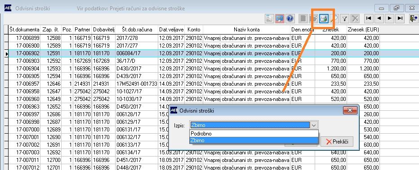Image resolution: width=419 pixels, height=170 pixels.
Task: Choose the Zbirno option in the list
Action: (254, 140)
